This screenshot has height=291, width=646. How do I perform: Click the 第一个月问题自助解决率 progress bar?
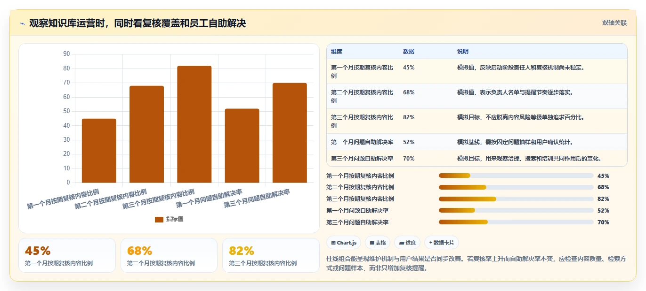(x=516, y=211)
